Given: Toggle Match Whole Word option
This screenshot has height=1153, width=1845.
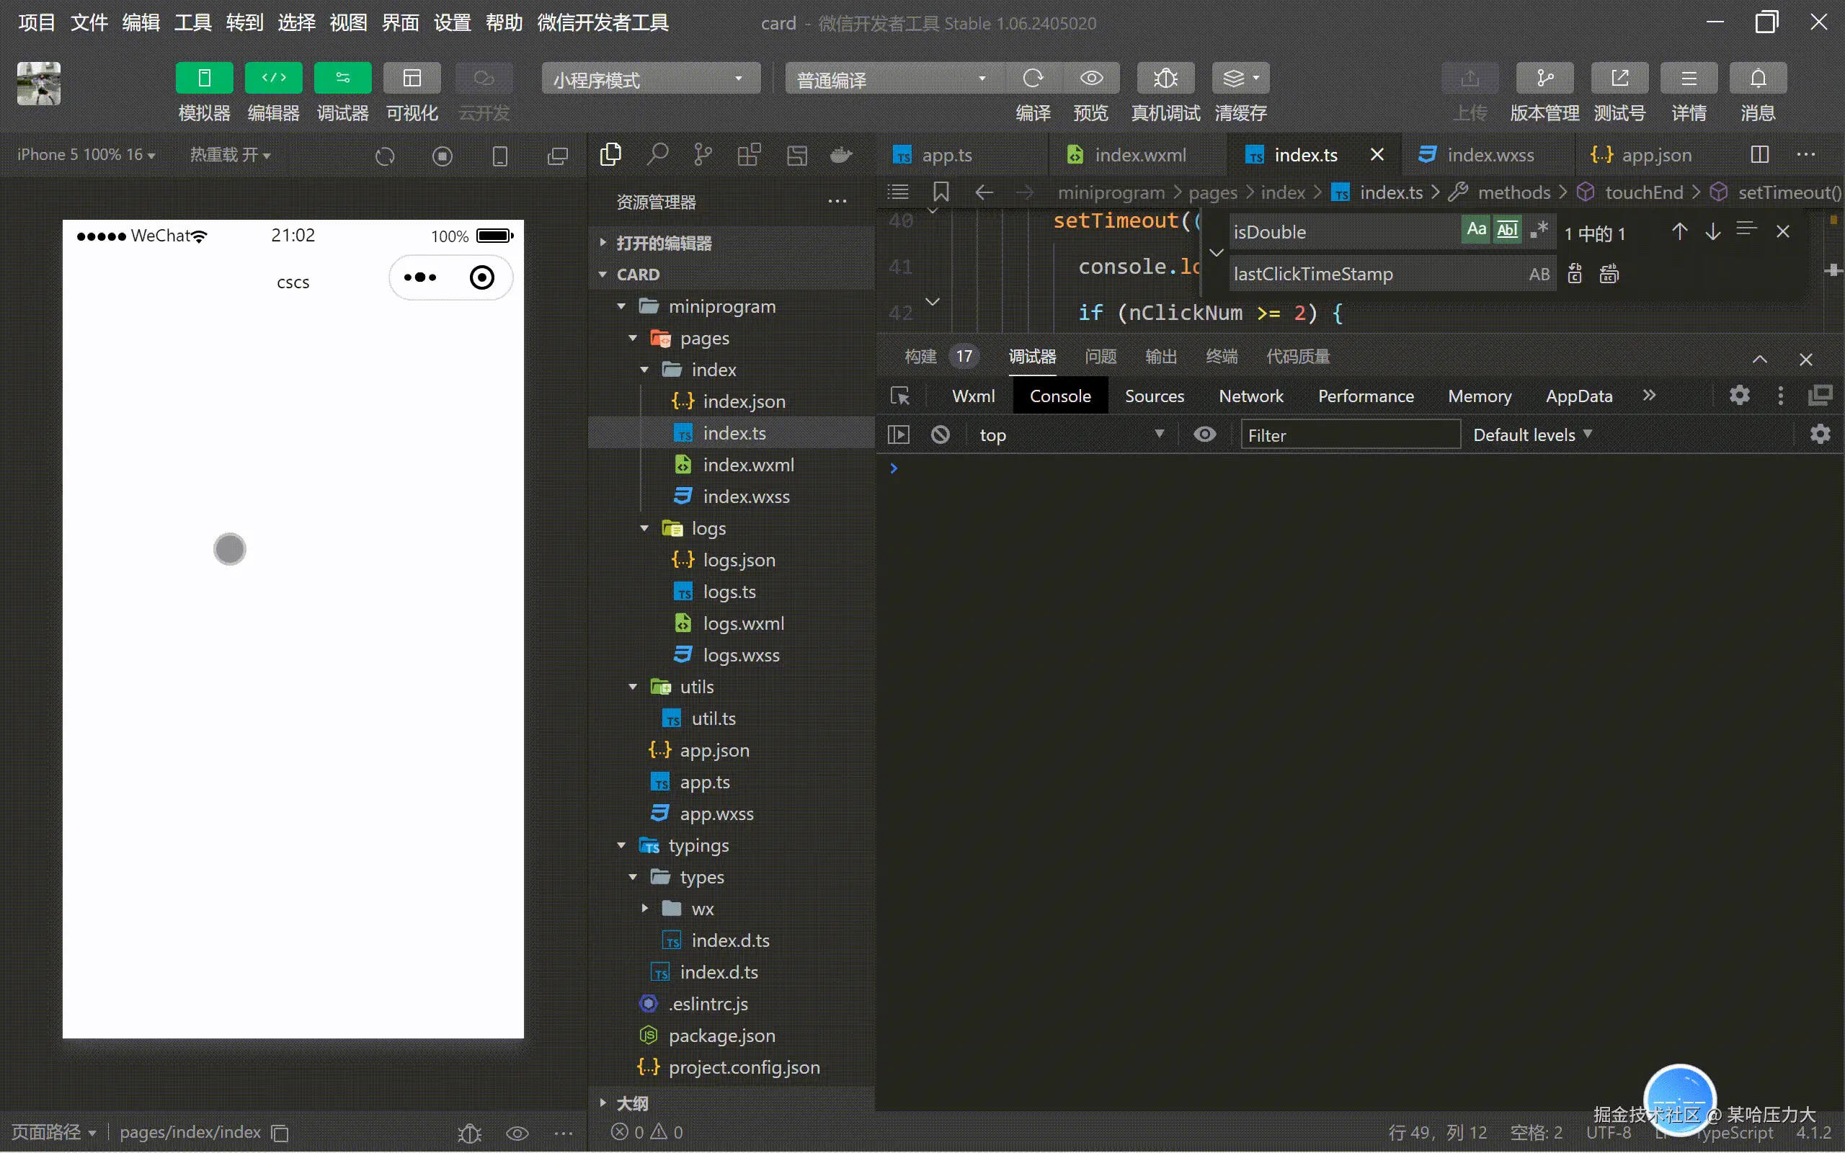Looking at the screenshot, I should pos(1507,230).
